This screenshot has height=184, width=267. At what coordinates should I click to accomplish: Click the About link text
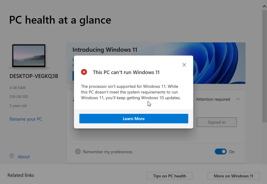point(24,157)
